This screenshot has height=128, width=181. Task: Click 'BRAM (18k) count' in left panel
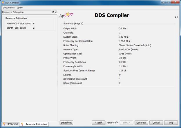tap(16, 28)
